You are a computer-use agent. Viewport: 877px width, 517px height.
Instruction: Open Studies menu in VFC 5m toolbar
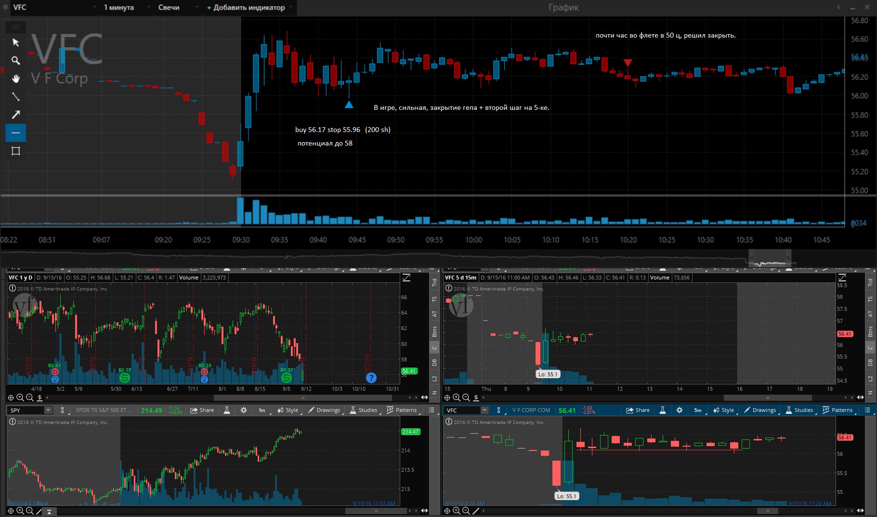799,410
